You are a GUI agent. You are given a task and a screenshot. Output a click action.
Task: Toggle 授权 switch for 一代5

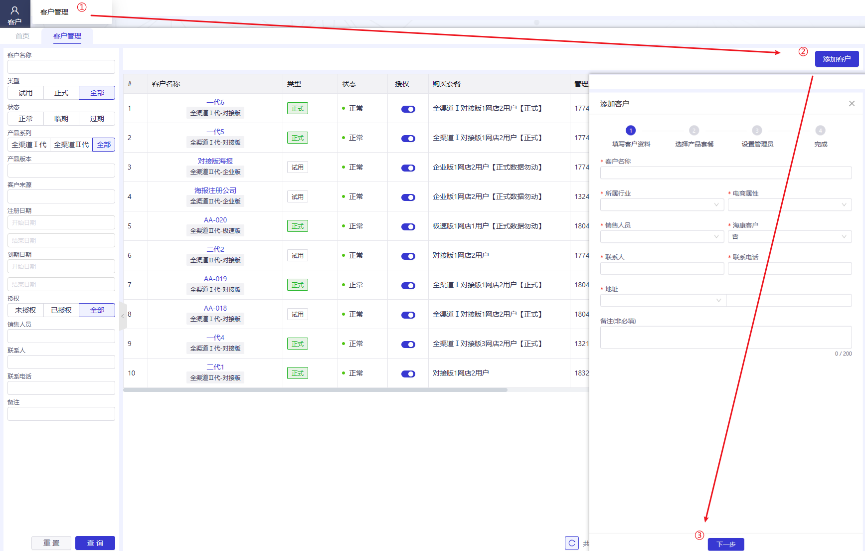pos(408,139)
